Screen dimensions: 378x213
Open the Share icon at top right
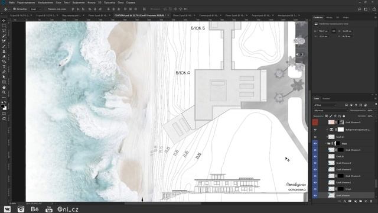374,9
